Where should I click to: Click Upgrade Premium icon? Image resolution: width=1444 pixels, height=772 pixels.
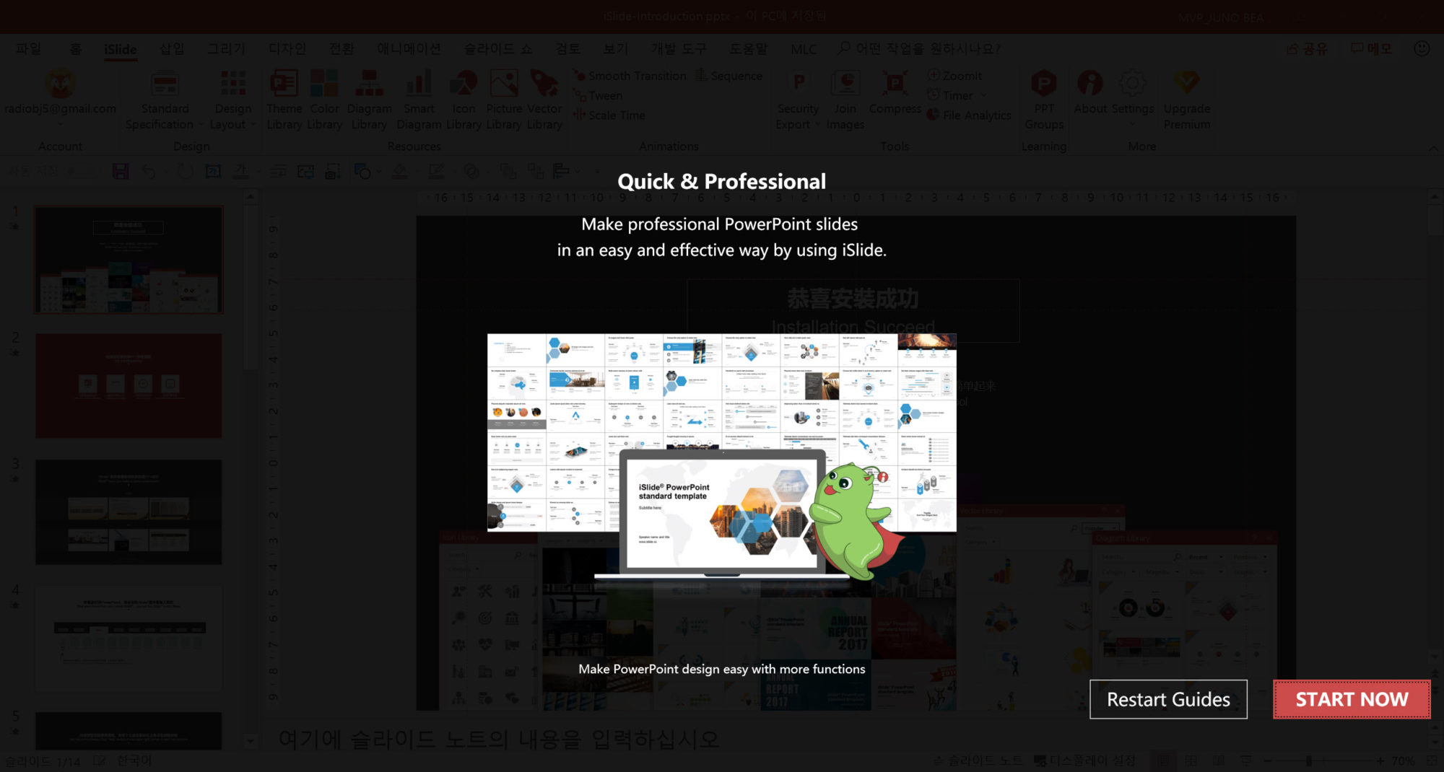(1186, 82)
